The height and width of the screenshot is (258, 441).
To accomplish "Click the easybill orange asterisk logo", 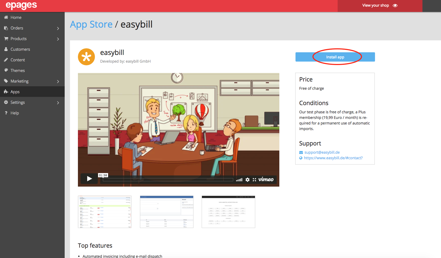I will [86, 57].
